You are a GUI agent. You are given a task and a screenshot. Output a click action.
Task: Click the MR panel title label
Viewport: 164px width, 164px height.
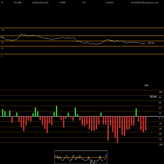click(146, 85)
